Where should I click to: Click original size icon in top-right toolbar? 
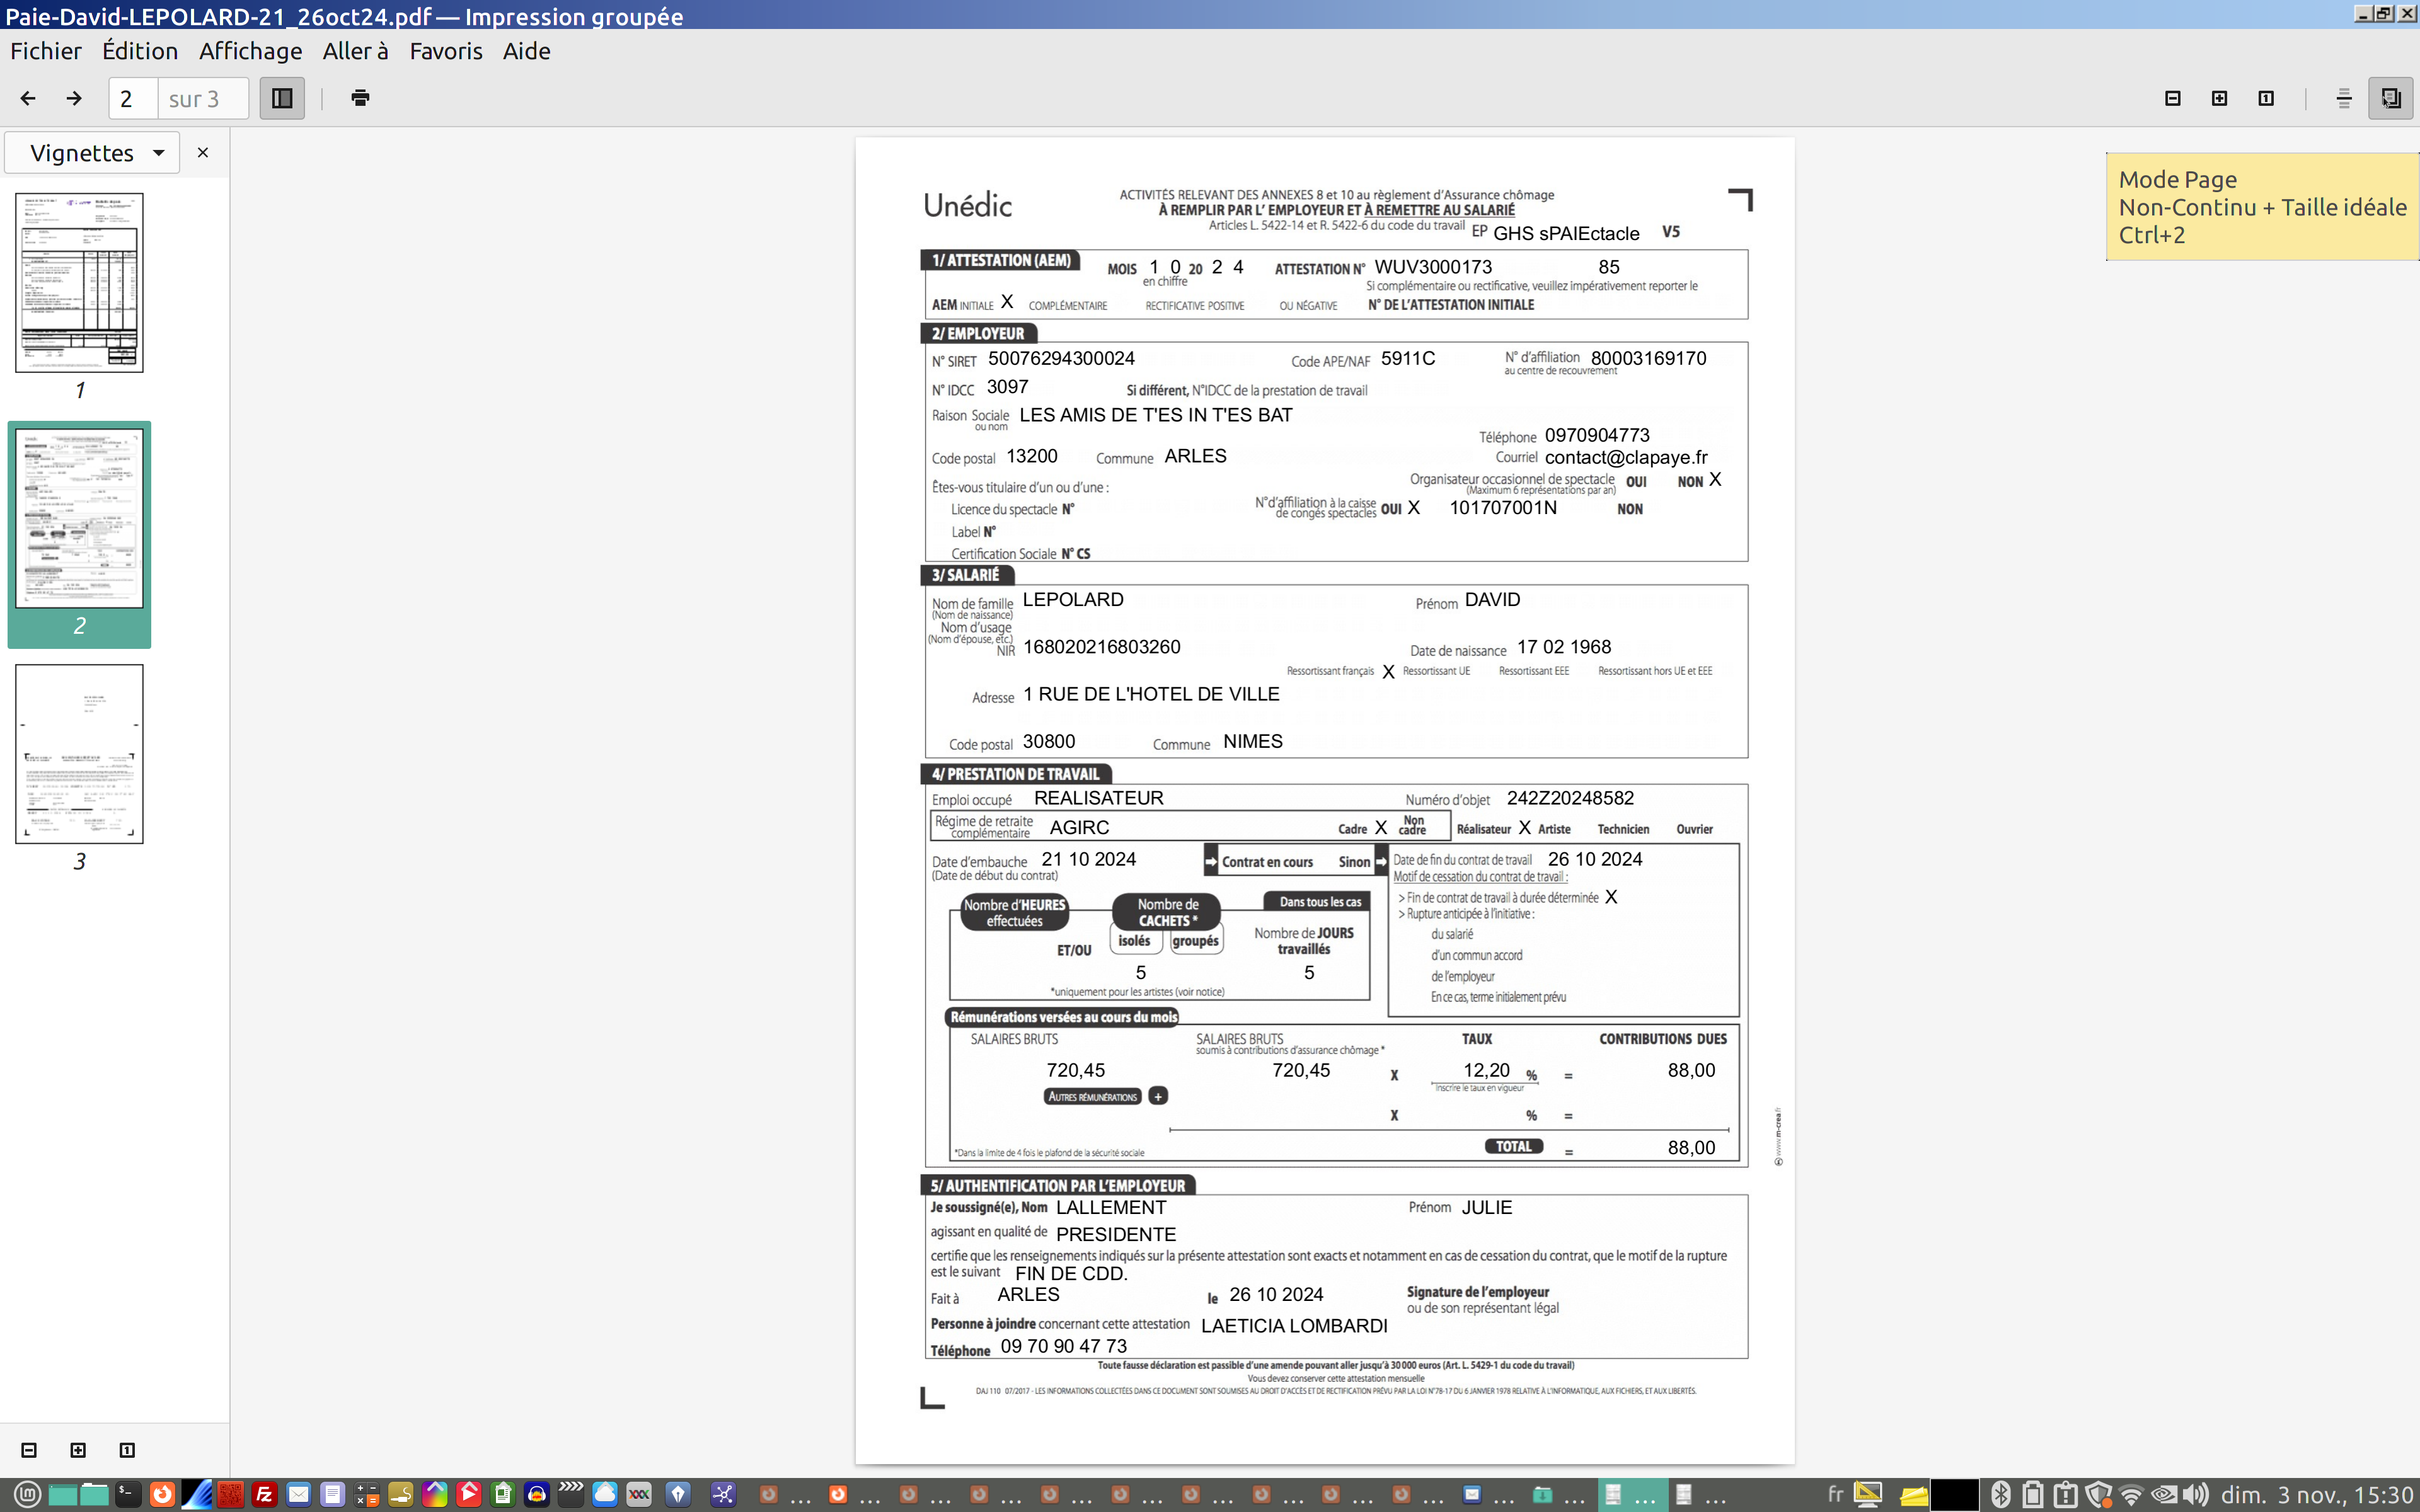pyautogui.click(x=2266, y=98)
